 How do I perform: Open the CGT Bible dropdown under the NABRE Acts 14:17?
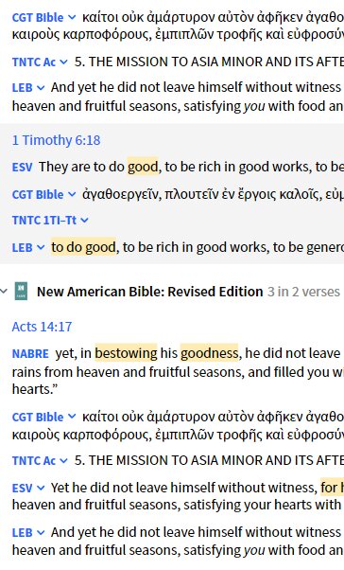point(72,417)
